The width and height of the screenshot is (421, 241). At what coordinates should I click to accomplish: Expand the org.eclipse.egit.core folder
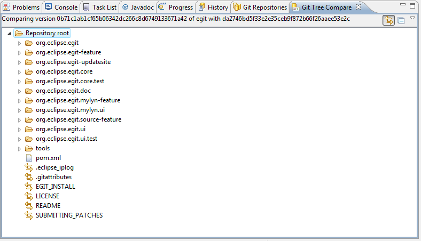(x=19, y=71)
